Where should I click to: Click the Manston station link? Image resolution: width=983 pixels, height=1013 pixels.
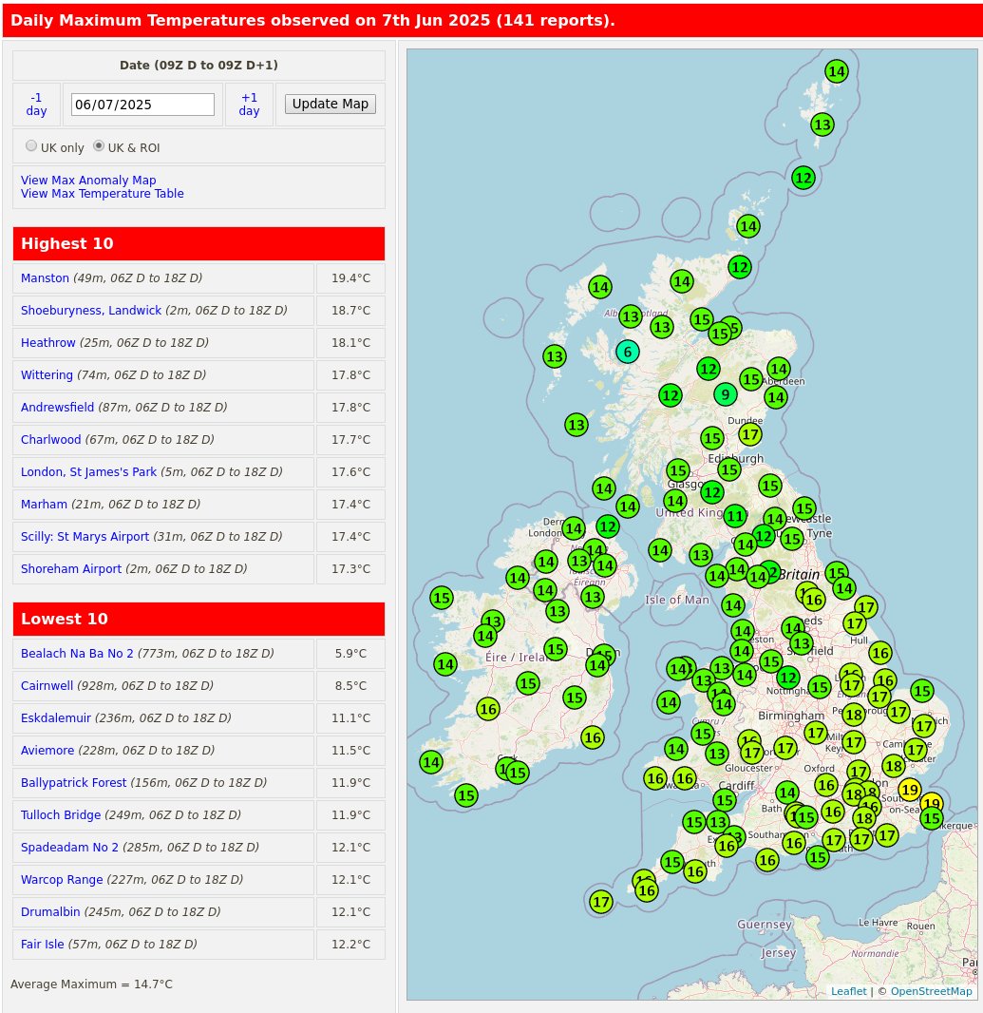click(43, 278)
